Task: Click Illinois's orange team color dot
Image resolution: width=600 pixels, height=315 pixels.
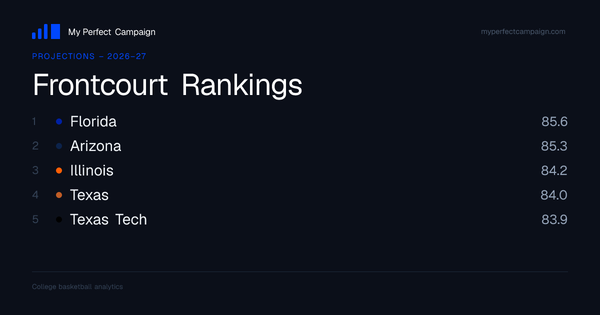Action: (59, 170)
